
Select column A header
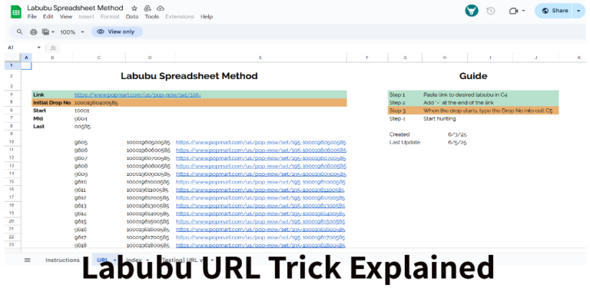point(26,58)
